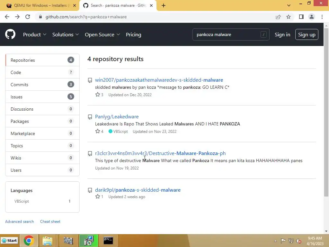Click Chrome in the taskbar
329x247 pixels.
tap(29, 241)
